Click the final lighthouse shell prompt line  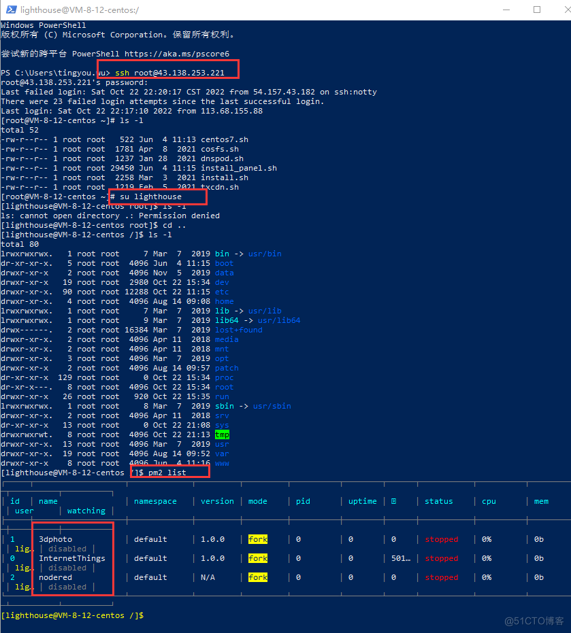[x=72, y=615]
